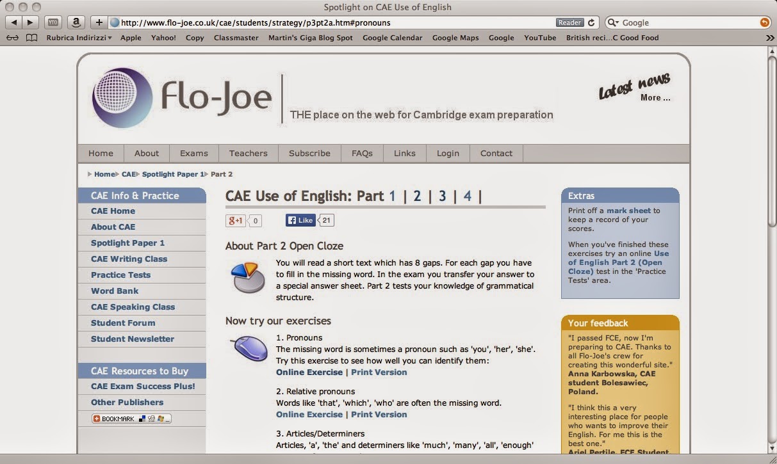Click the orange snapback icon in search field
This screenshot has height=464, width=777.
pos(764,22)
